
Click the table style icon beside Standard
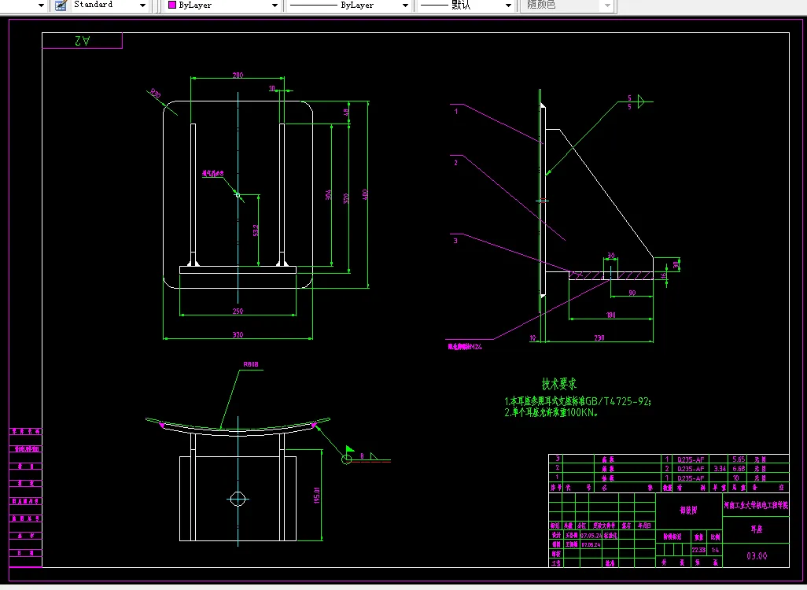point(61,6)
